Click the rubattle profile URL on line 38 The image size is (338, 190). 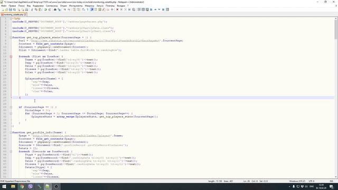[72, 136]
